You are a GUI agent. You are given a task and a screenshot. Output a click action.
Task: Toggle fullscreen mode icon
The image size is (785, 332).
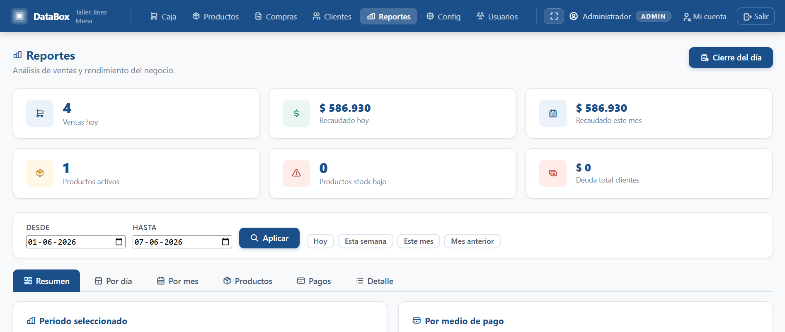click(x=554, y=16)
